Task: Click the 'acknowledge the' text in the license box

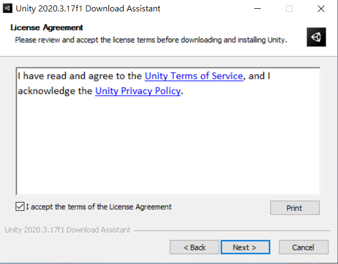Action: tap(55, 91)
